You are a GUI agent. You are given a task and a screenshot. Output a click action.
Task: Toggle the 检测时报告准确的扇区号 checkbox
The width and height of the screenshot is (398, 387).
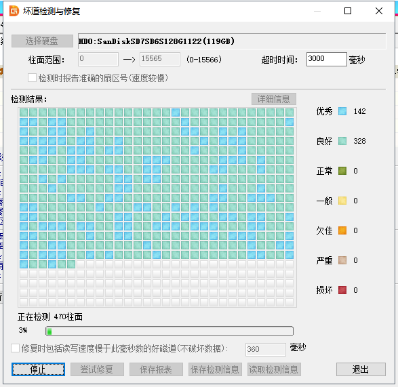point(32,78)
